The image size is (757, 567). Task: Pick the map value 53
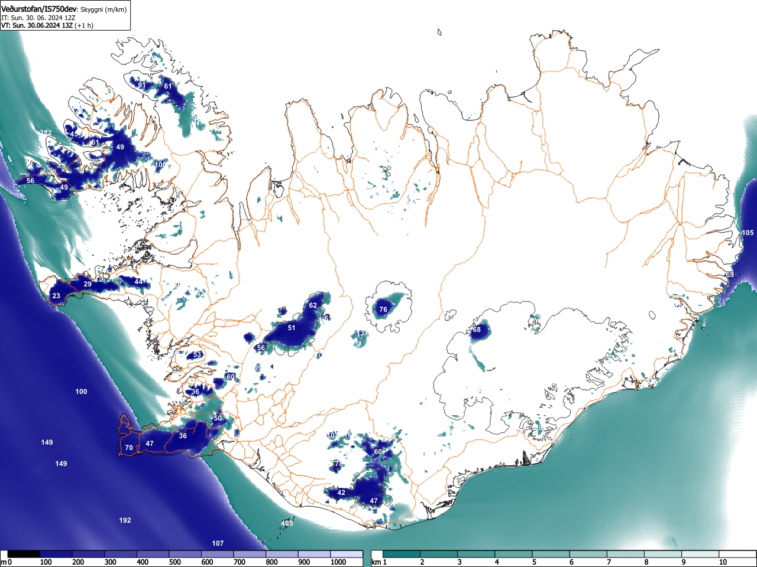[197, 355]
